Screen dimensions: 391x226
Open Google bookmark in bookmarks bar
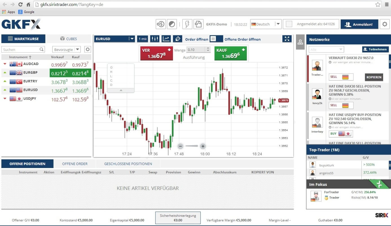click(x=26, y=12)
